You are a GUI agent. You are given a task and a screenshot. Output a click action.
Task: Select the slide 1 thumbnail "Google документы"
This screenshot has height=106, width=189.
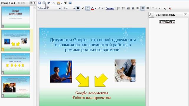16,17
